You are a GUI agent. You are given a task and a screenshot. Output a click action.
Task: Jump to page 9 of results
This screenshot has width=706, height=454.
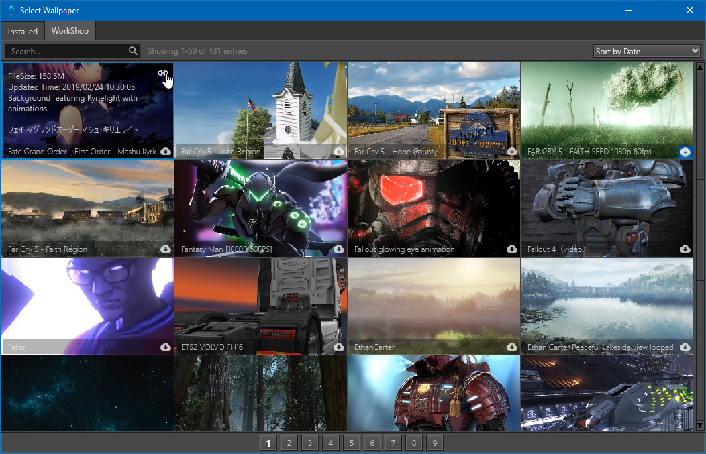click(x=435, y=443)
